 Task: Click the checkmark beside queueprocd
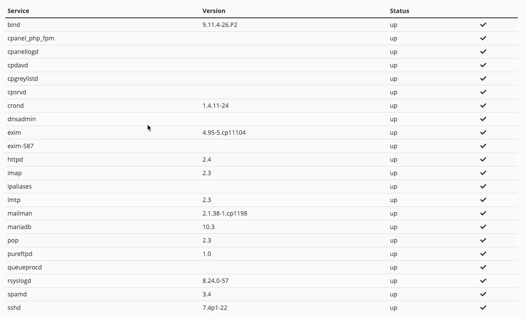[x=483, y=267]
